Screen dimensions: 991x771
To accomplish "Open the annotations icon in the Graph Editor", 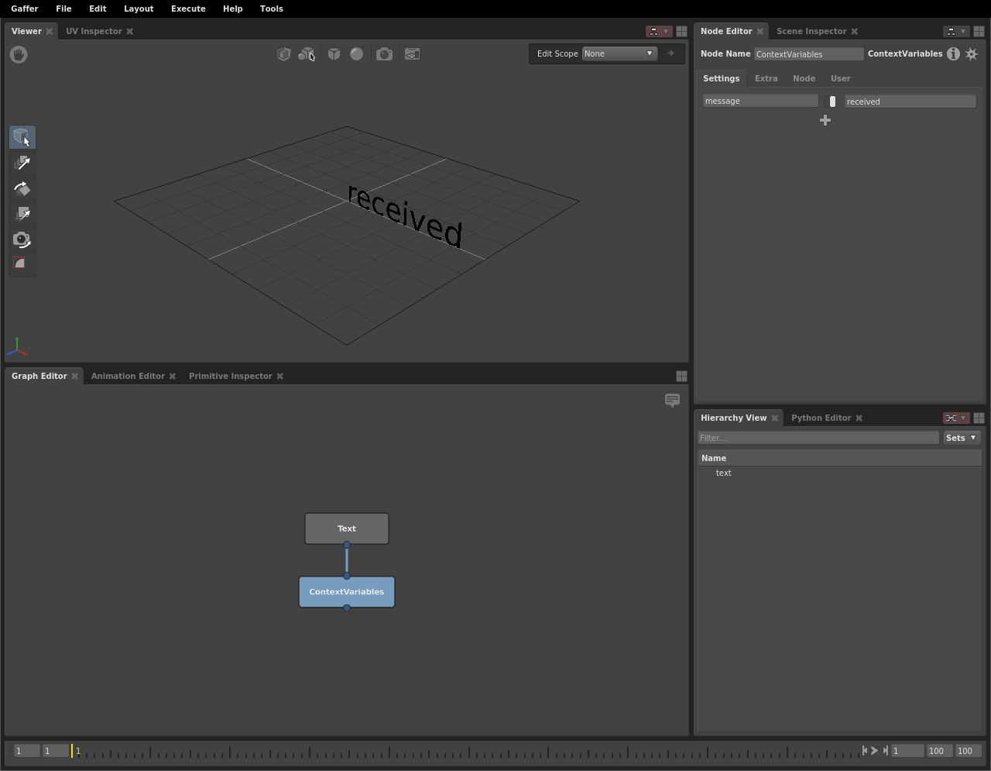I will coord(672,400).
